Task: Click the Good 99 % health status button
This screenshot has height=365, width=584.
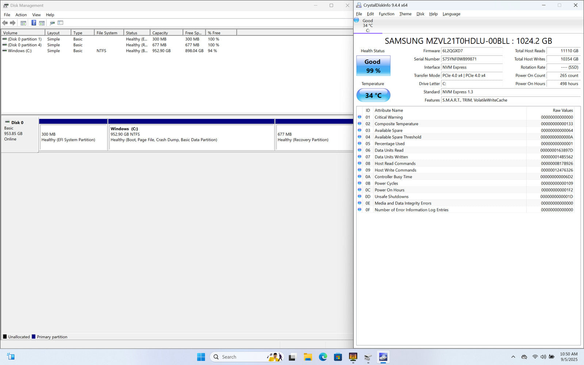Action: 373,66
